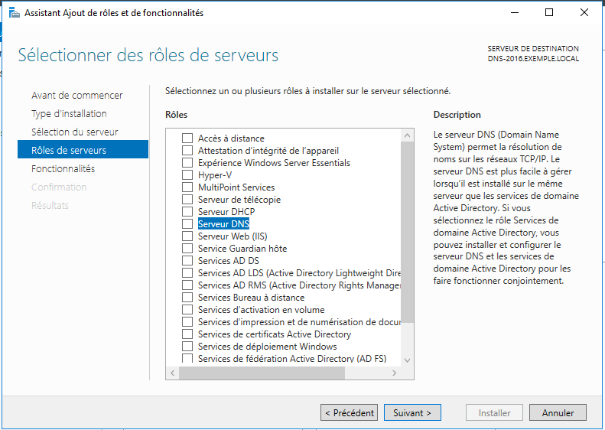Check the MultiPoint Services role
The height and width of the screenshot is (430, 605).
click(187, 187)
